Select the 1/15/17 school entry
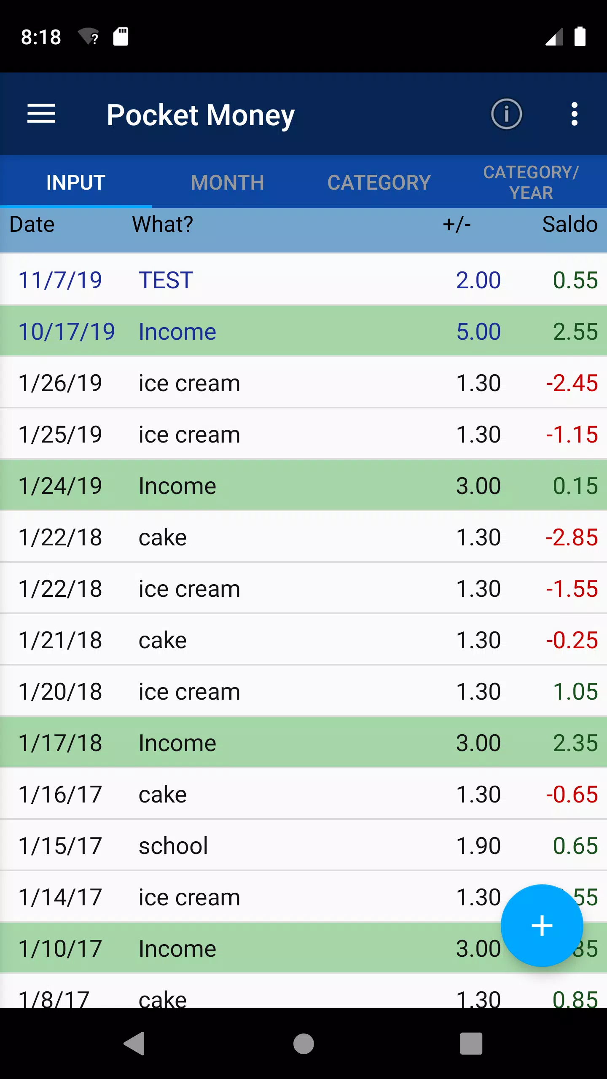This screenshot has height=1079, width=607. click(303, 845)
